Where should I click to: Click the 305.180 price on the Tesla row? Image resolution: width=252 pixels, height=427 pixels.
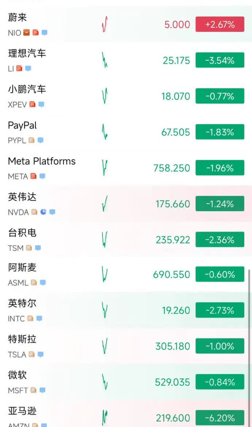(172, 346)
